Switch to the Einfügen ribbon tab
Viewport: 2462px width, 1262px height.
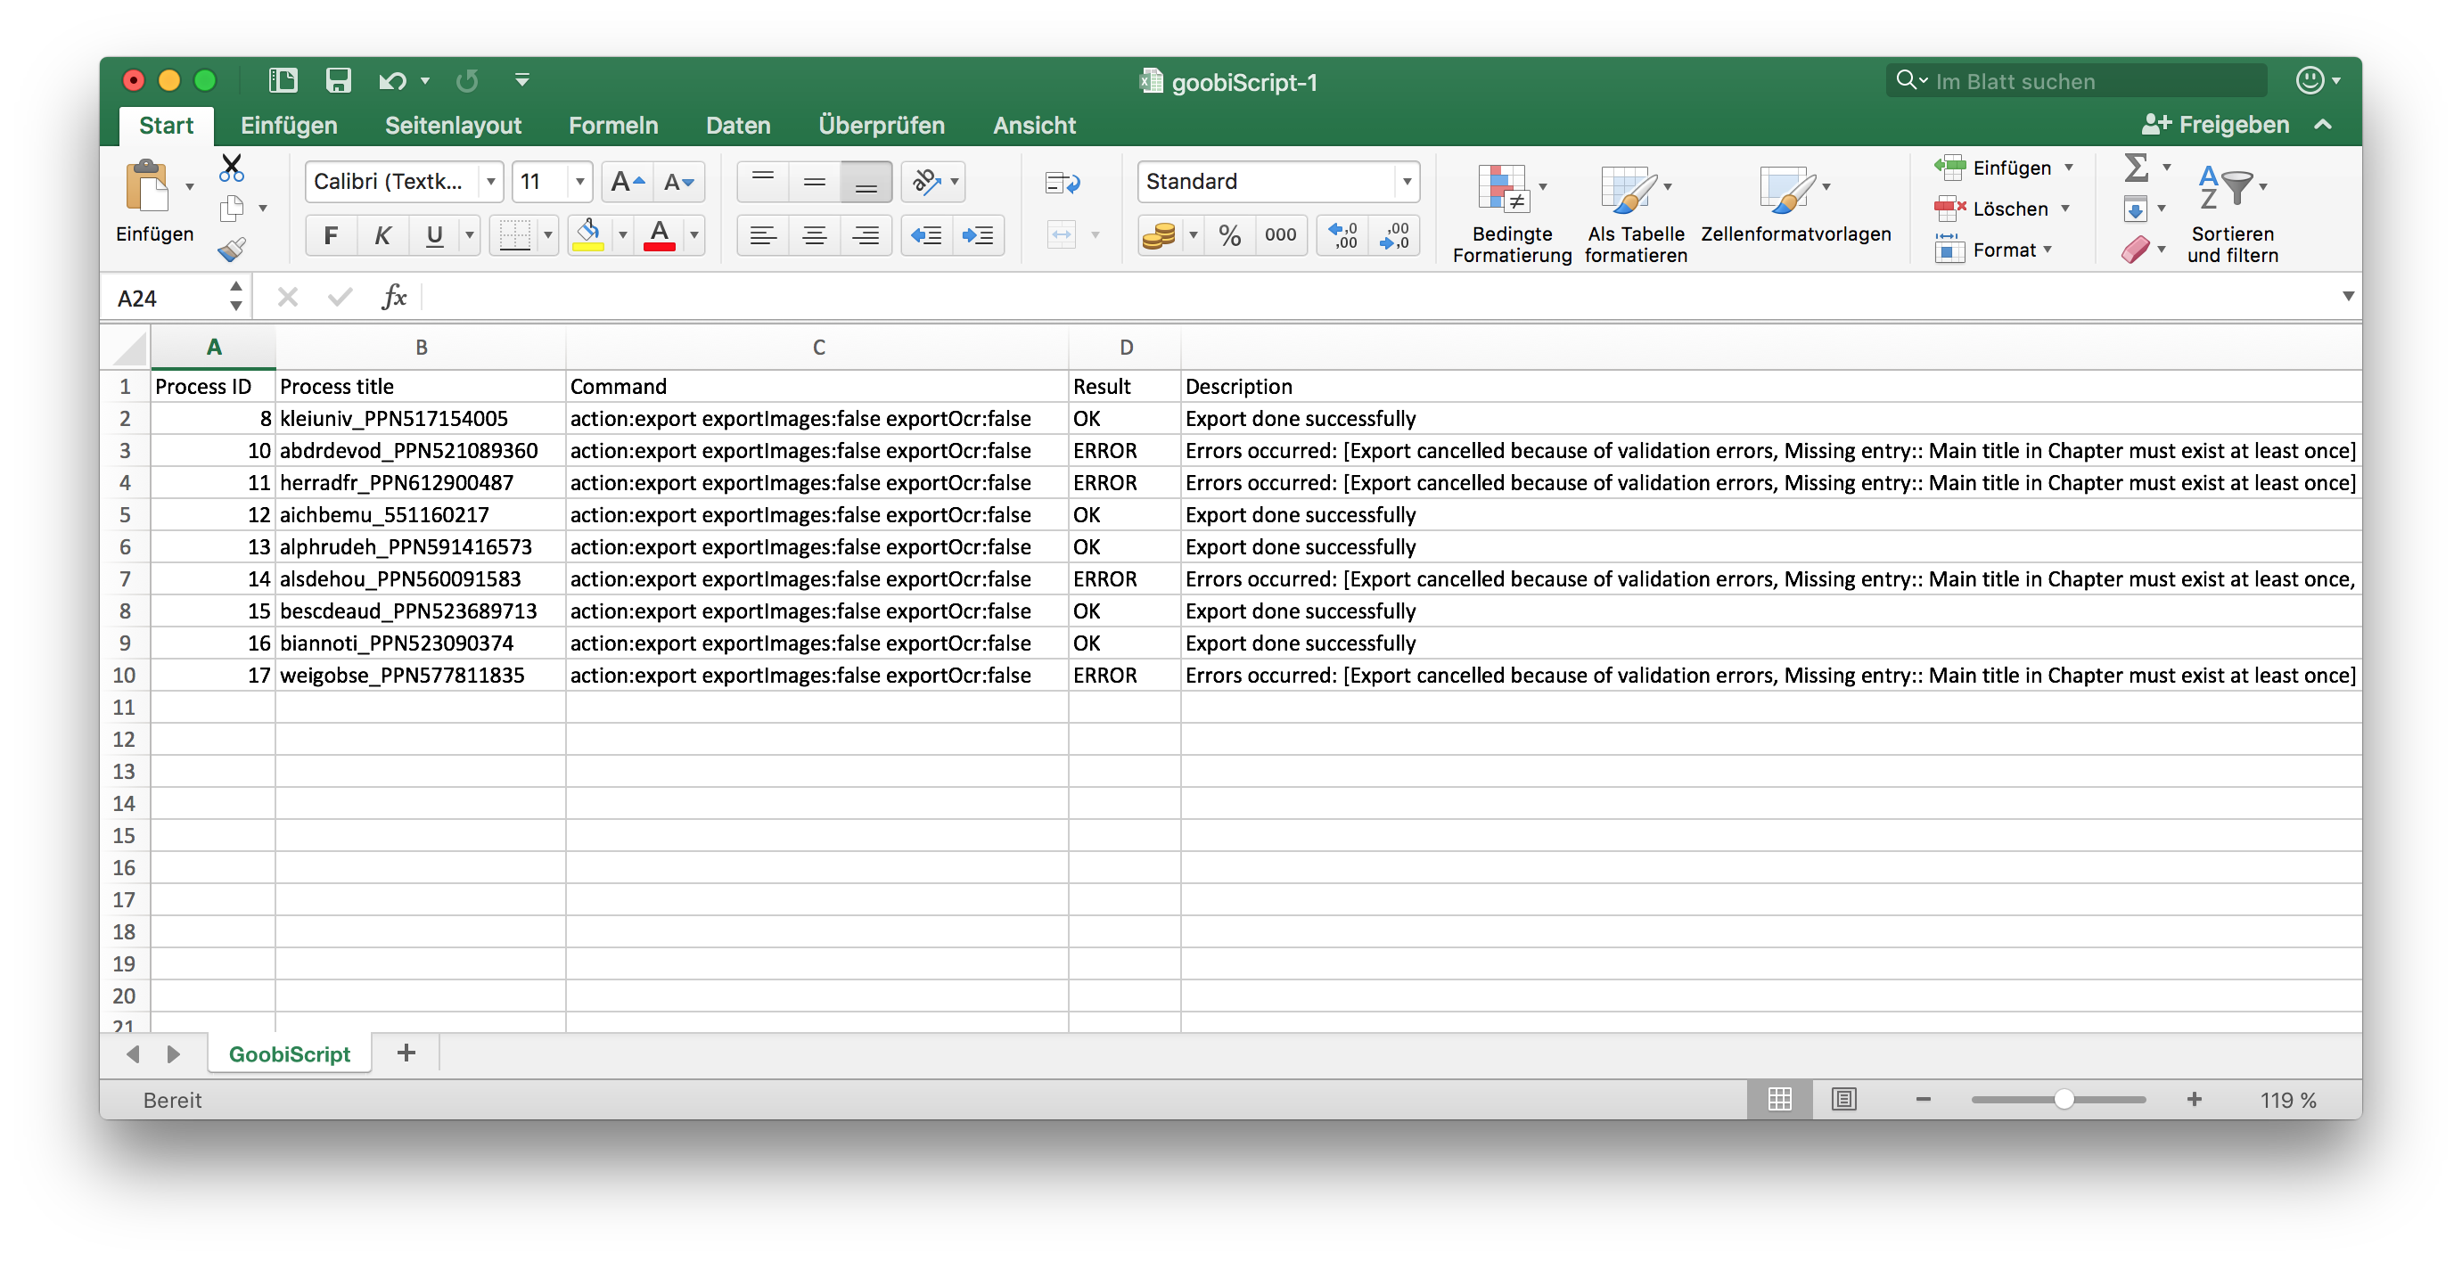tap(289, 125)
